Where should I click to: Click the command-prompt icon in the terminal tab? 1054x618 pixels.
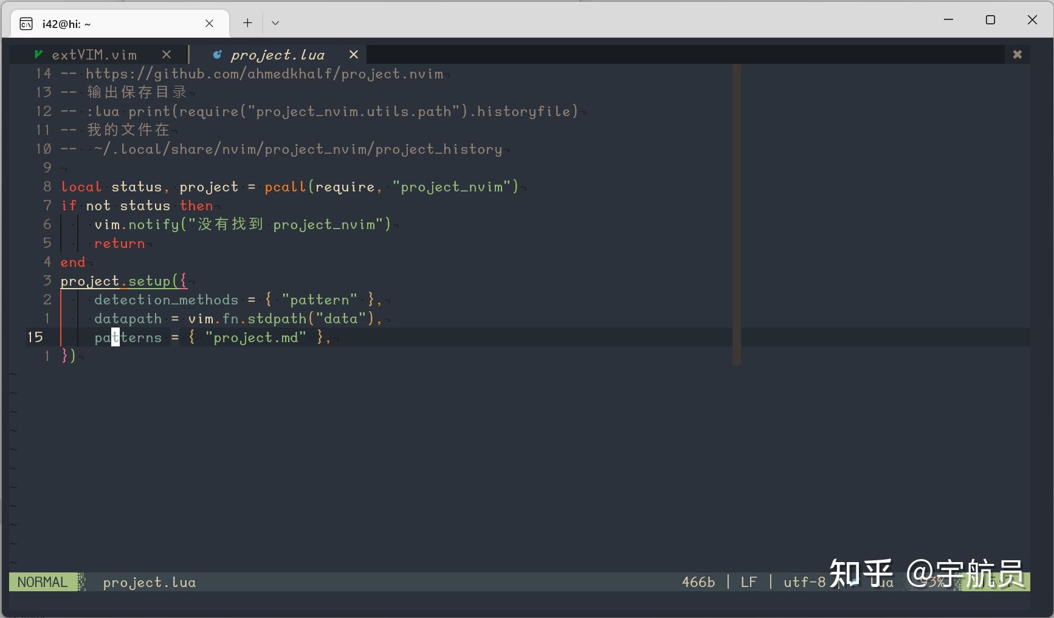pos(26,23)
